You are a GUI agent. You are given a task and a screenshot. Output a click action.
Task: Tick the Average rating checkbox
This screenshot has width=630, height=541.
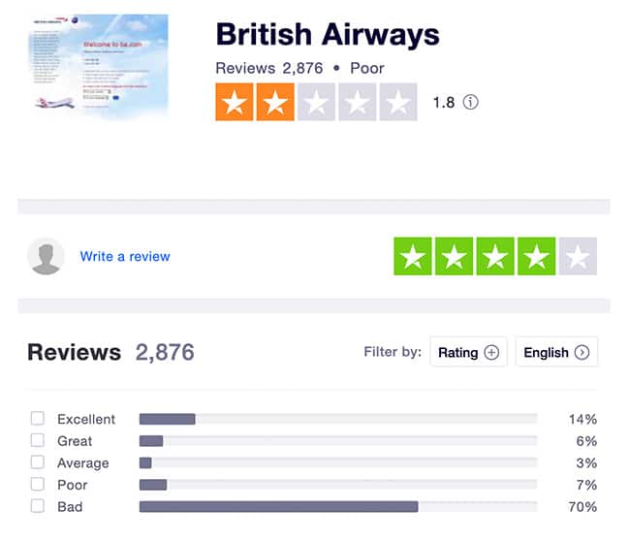(38, 462)
